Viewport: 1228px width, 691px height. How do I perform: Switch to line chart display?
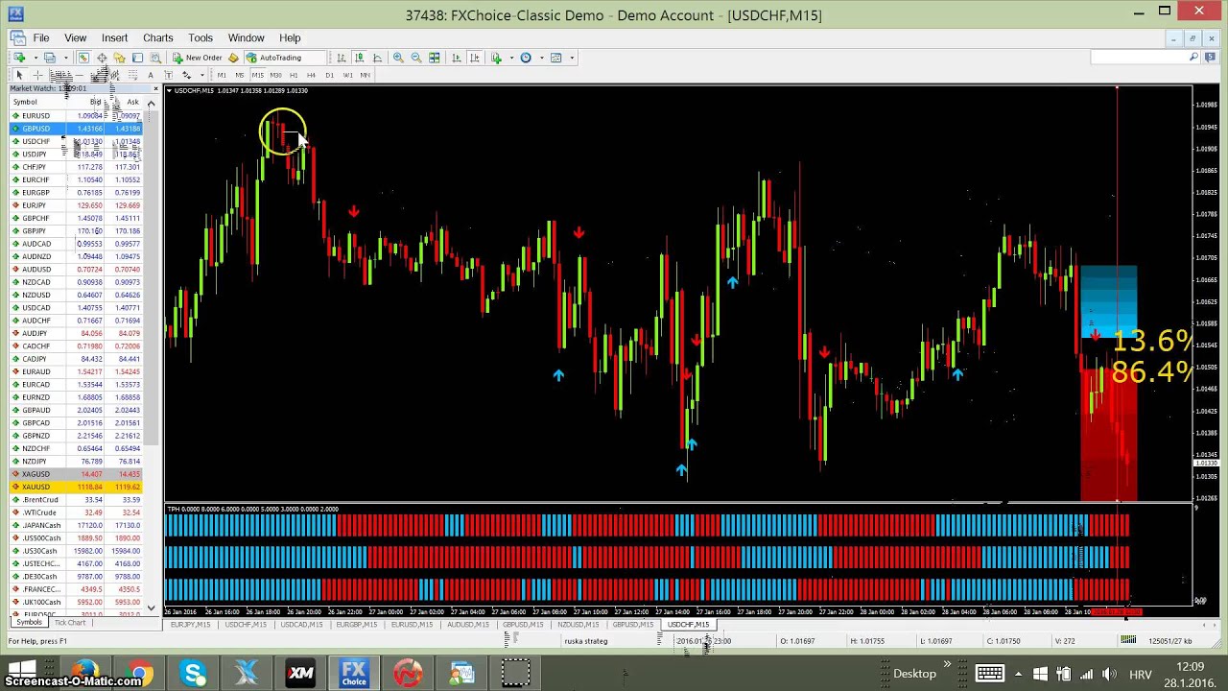[377, 58]
